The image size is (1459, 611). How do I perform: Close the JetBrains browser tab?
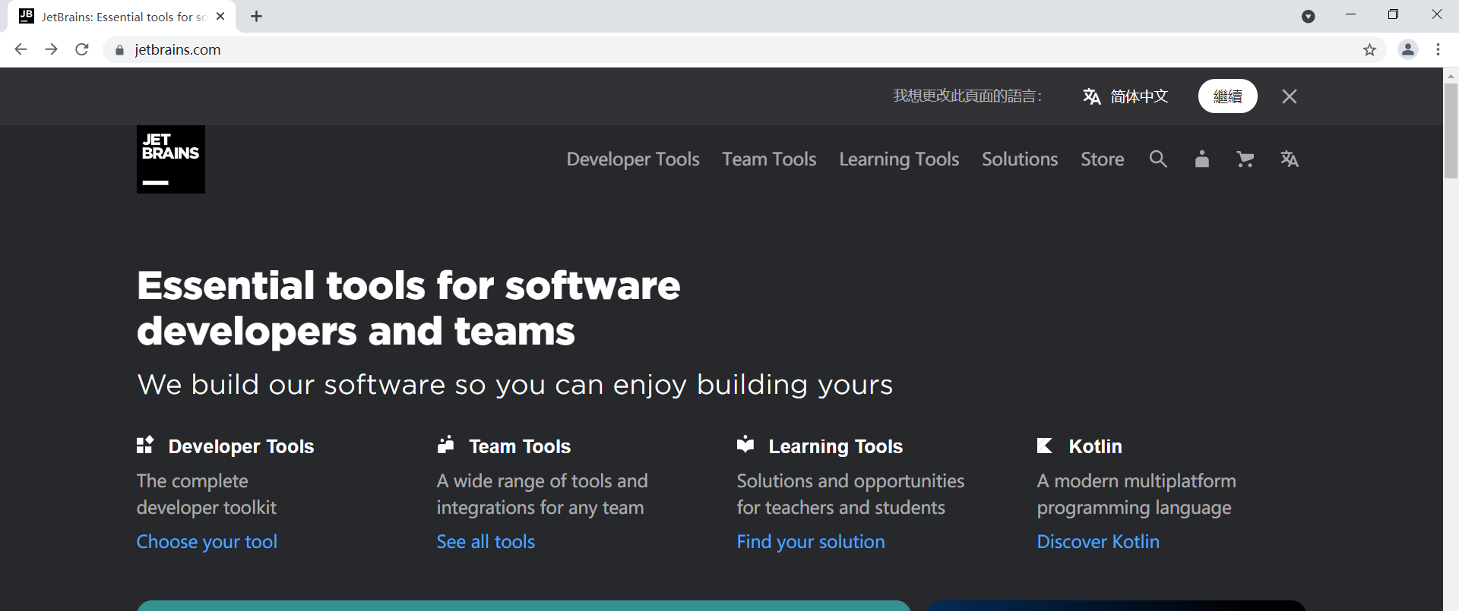(x=220, y=16)
